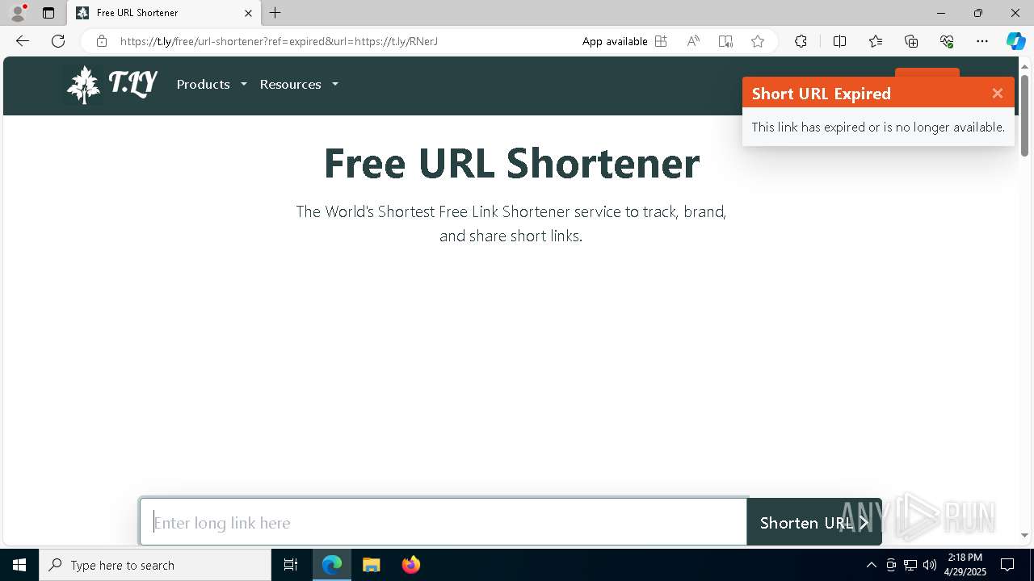Screen dimensions: 1034x581
Task: Open the Favorites panel
Action: point(876,41)
